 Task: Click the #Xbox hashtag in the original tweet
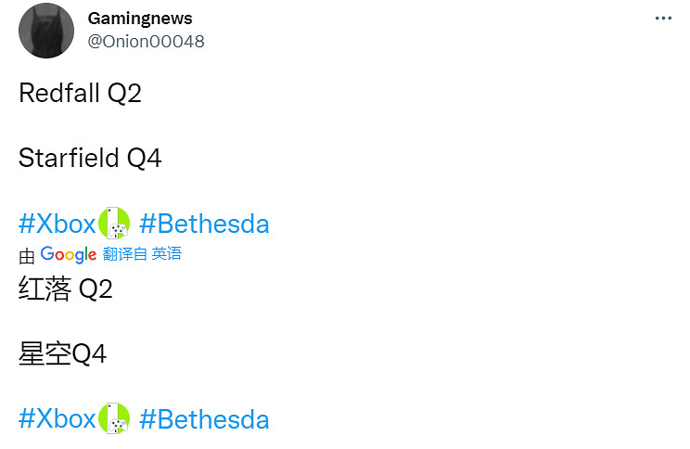pyautogui.click(x=57, y=224)
